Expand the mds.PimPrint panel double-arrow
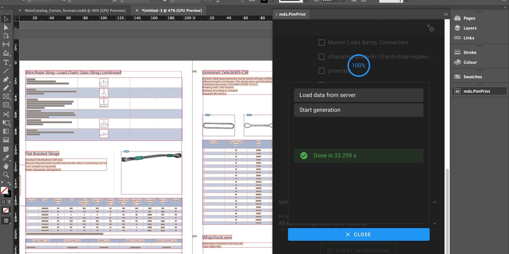The image size is (509, 254). [x=446, y=14]
